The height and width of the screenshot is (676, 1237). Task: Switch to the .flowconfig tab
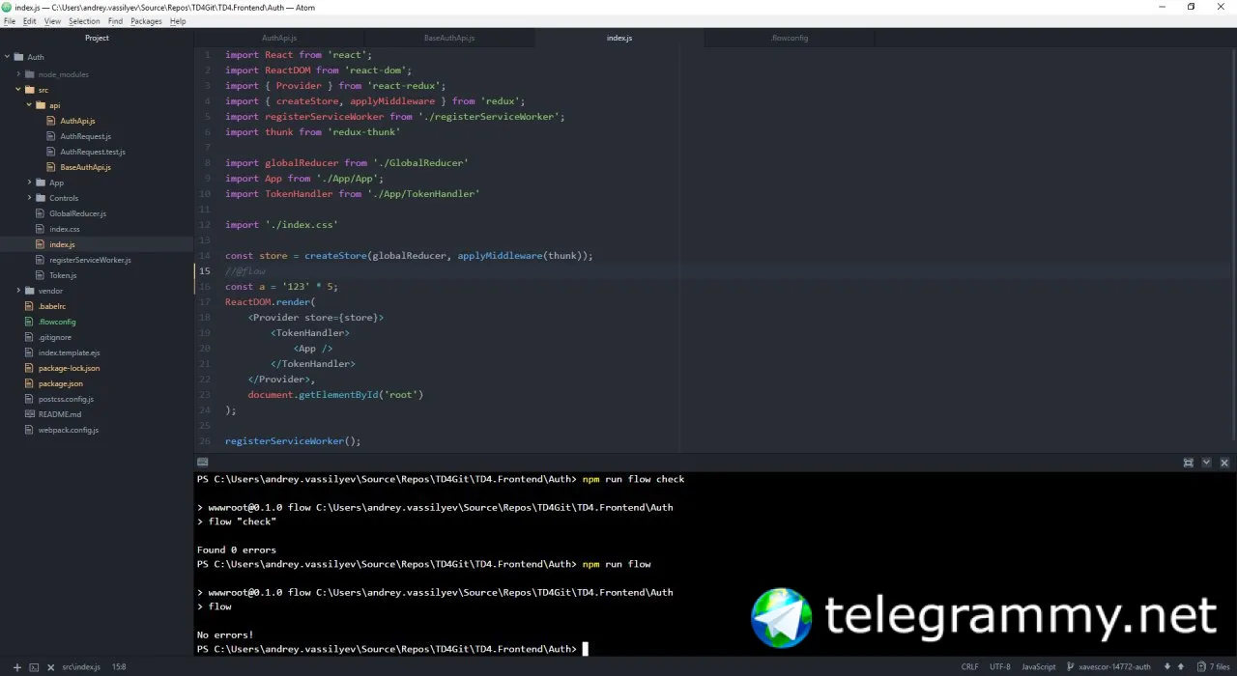click(x=790, y=38)
